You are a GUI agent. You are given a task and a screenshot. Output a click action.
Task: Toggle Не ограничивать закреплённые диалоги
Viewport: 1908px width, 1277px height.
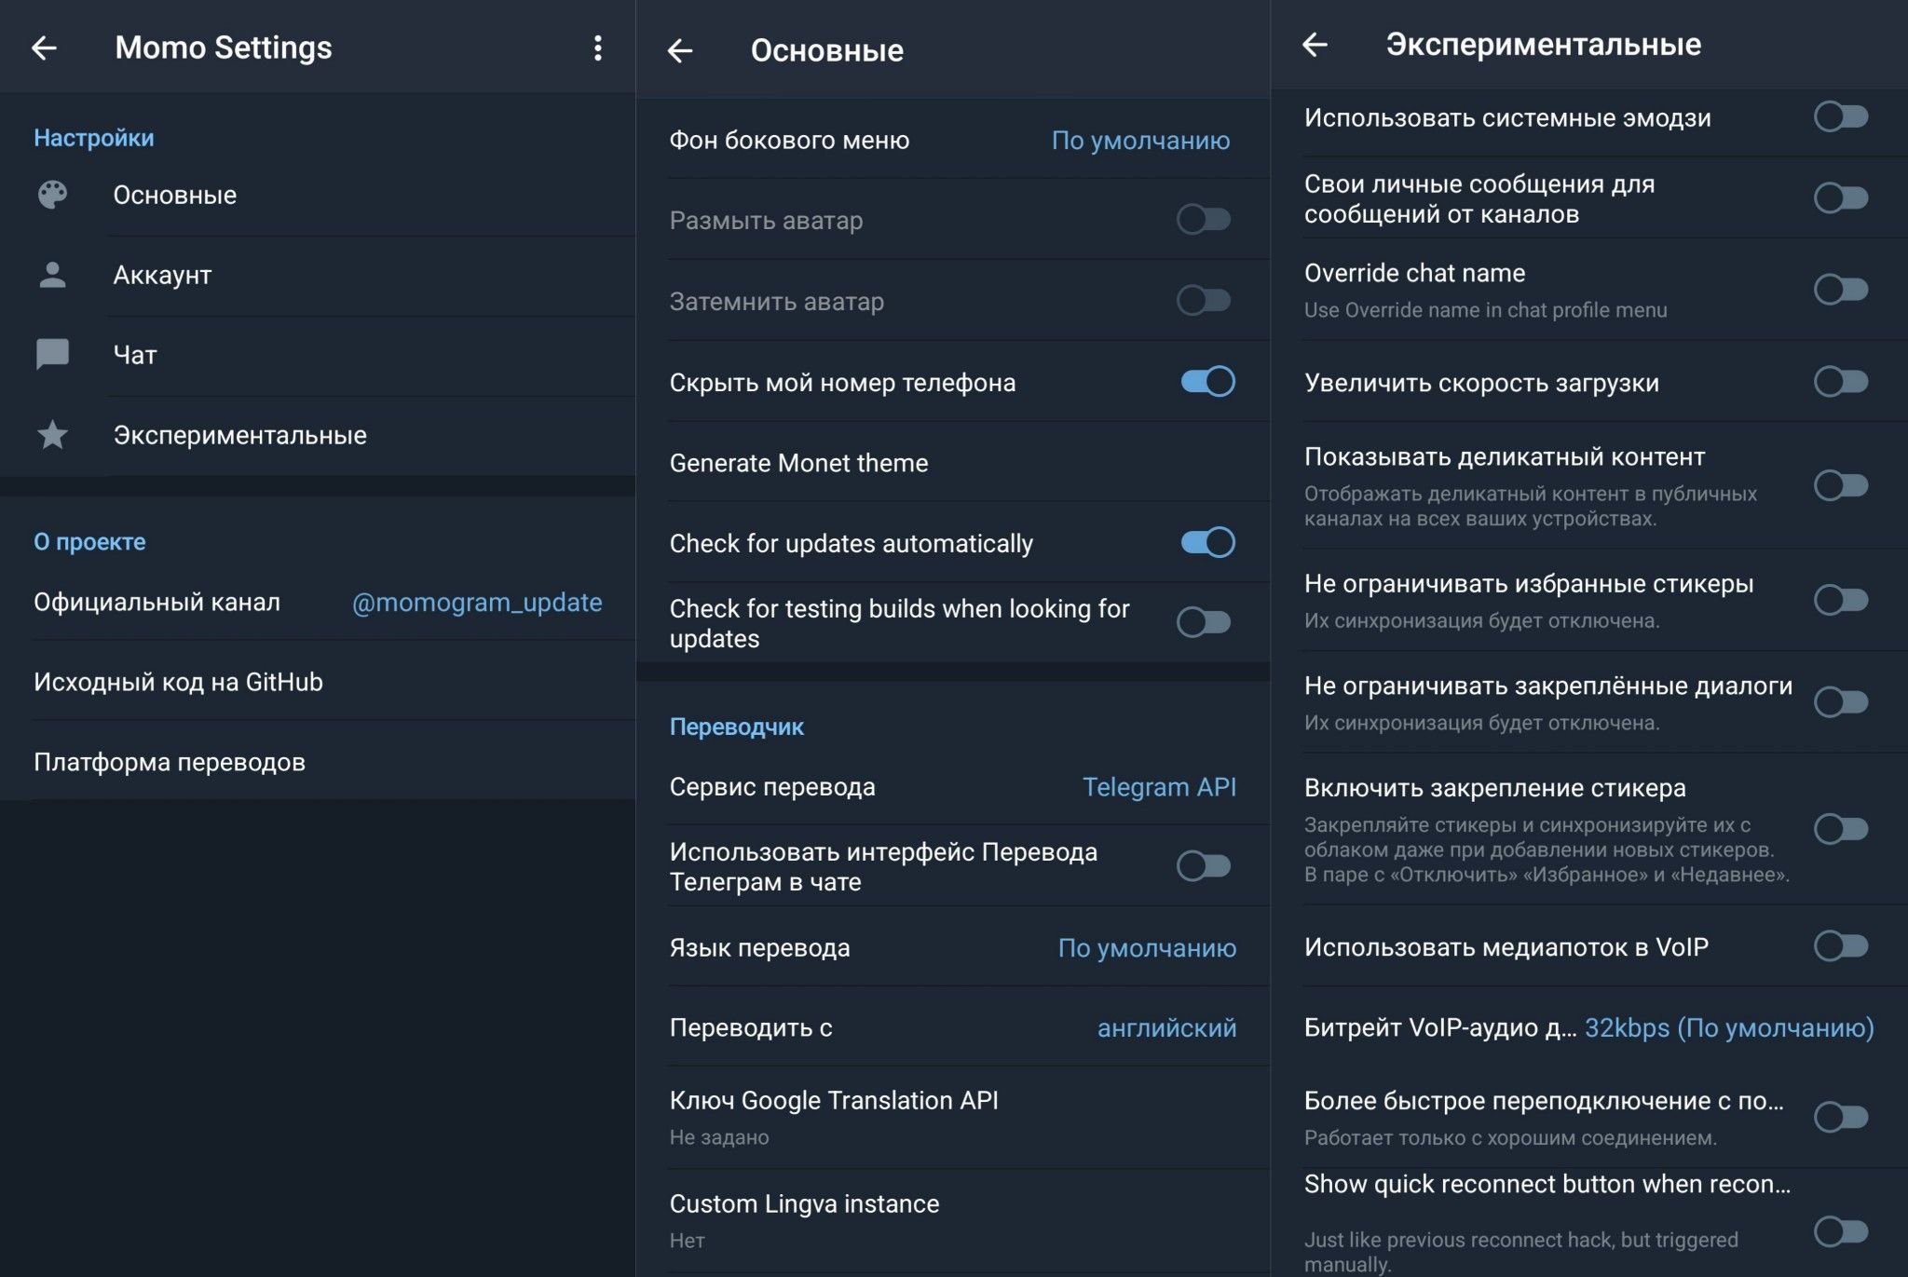click(1841, 701)
